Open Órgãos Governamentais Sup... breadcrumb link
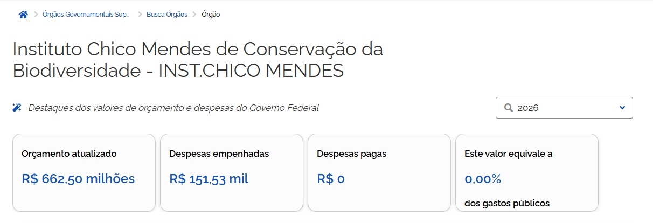The image size is (653, 223). (86, 15)
